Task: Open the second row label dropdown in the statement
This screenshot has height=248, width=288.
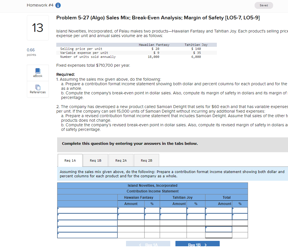Action: click(87, 216)
